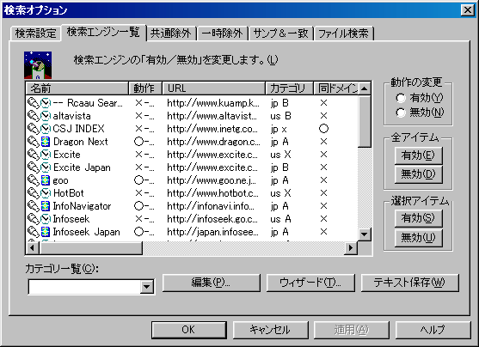Open the 一時除外 tab
Screen dimensions: 479x347
coord(222,33)
